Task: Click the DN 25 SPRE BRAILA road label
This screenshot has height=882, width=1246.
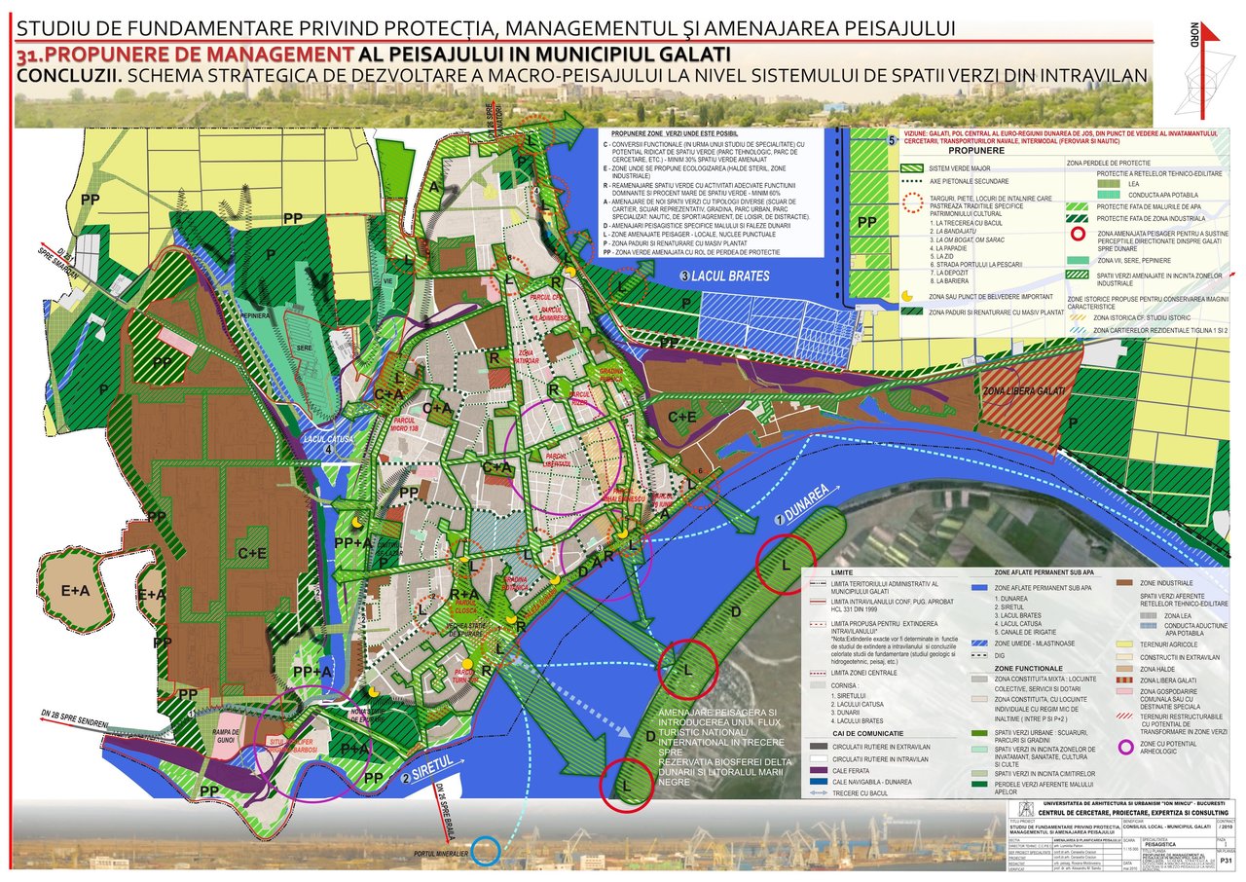Action: click(x=446, y=811)
